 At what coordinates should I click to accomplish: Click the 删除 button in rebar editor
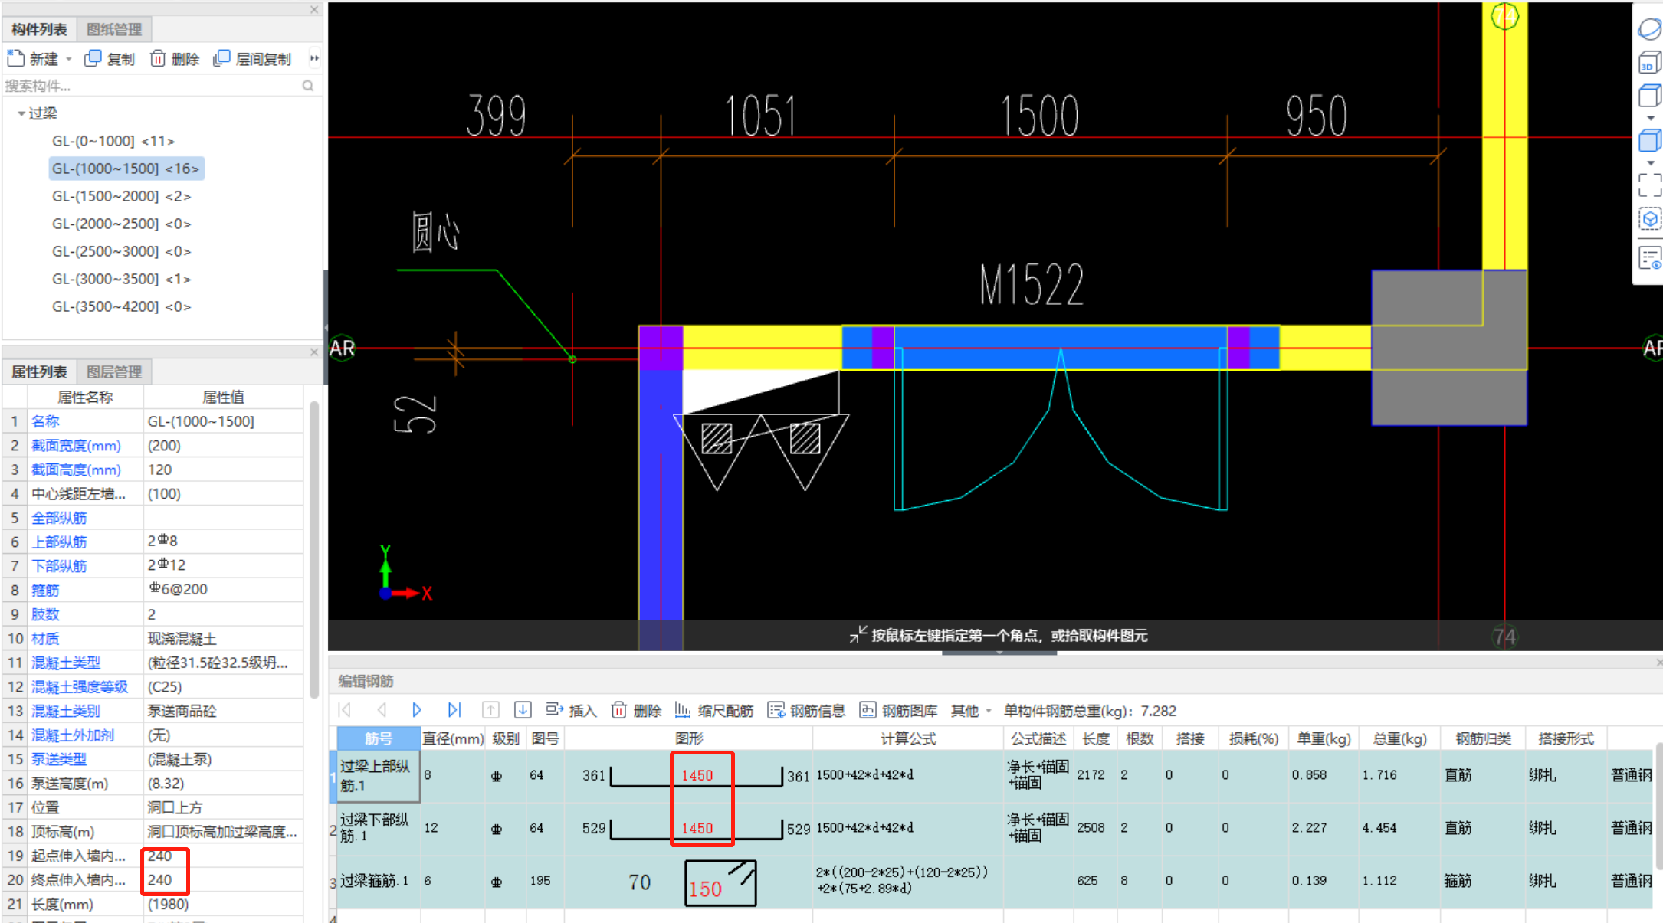click(637, 710)
